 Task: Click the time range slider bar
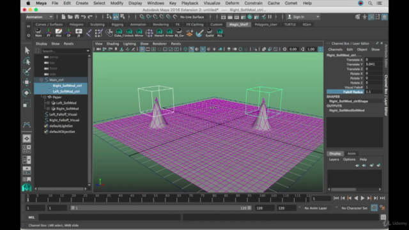click(161, 208)
